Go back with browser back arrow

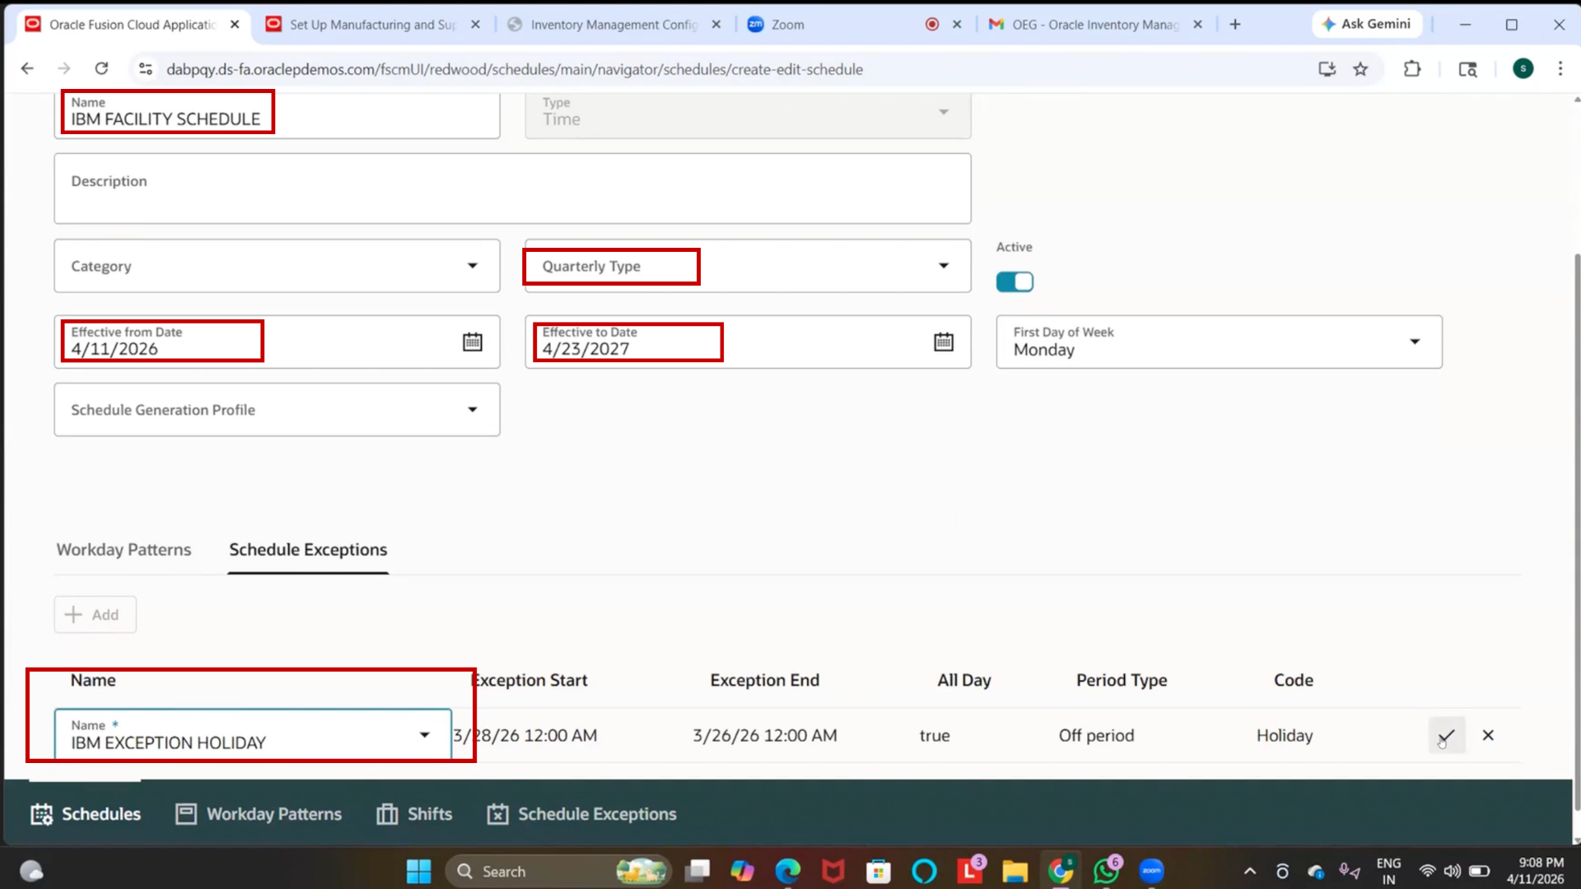click(27, 69)
